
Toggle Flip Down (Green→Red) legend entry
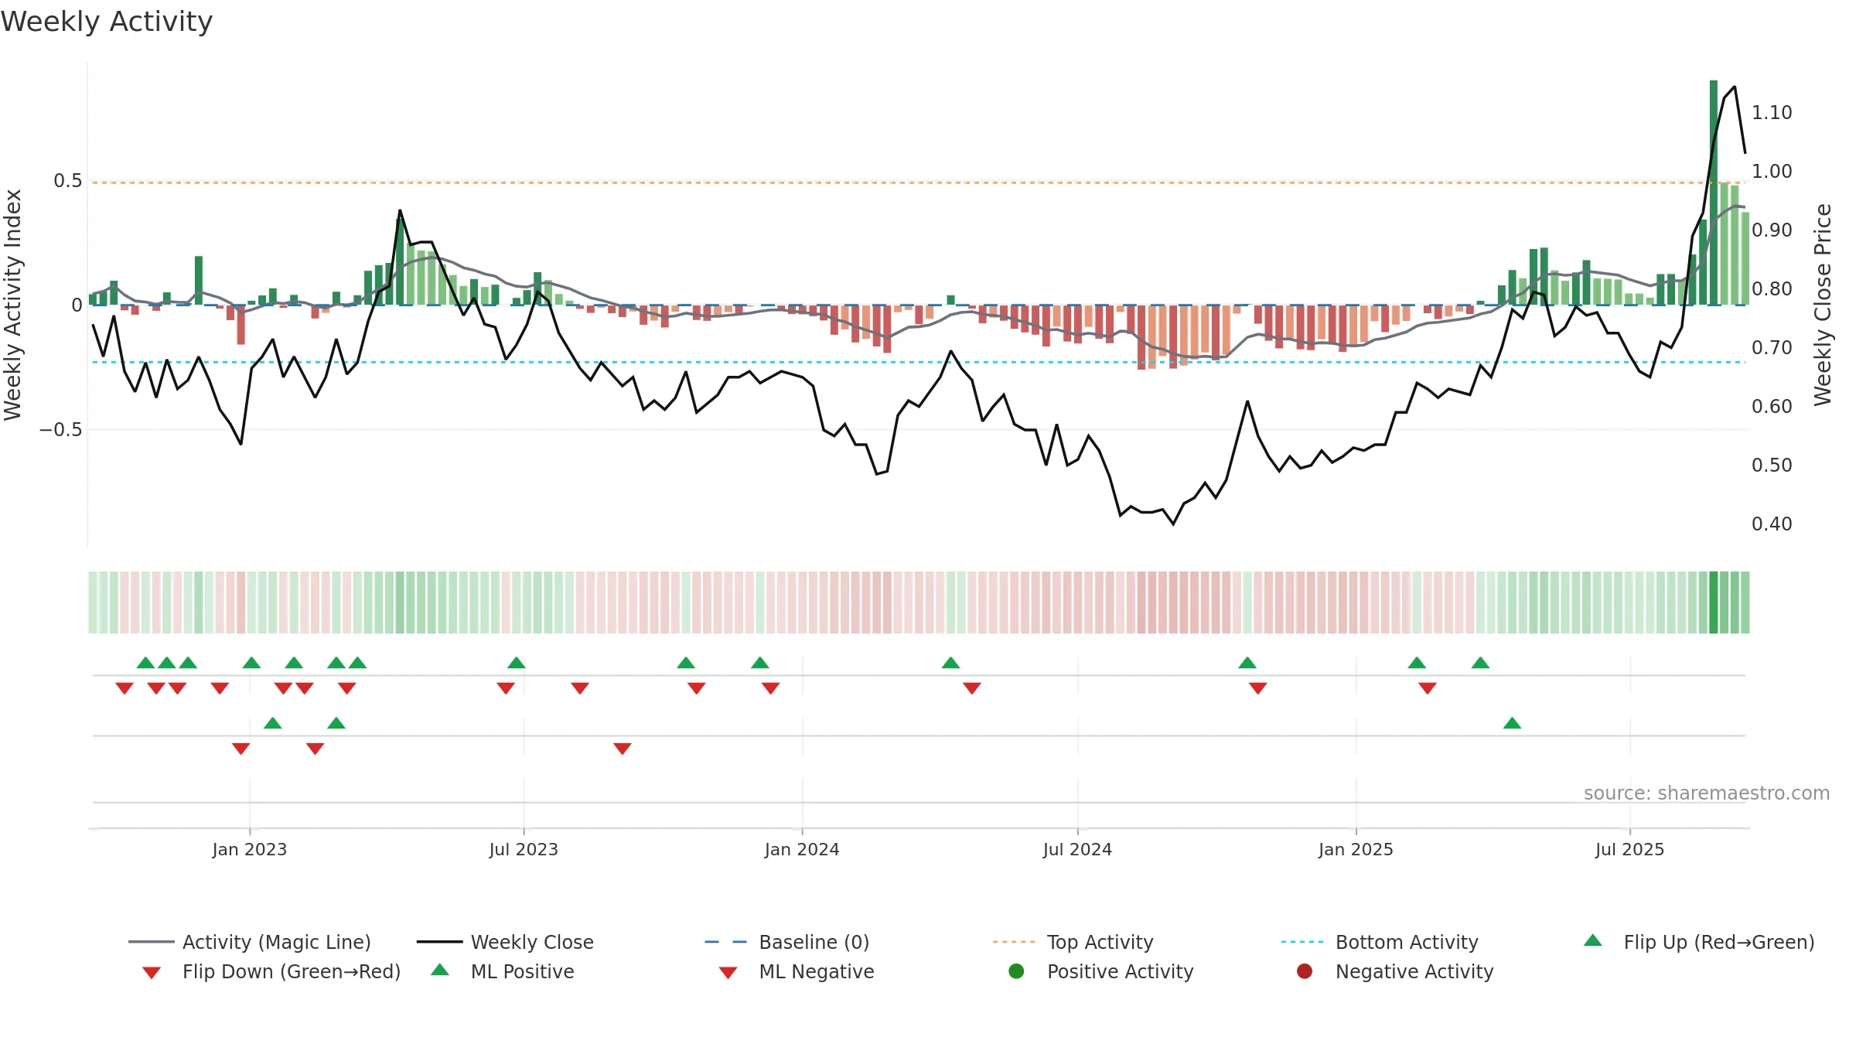(x=271, y=971)
